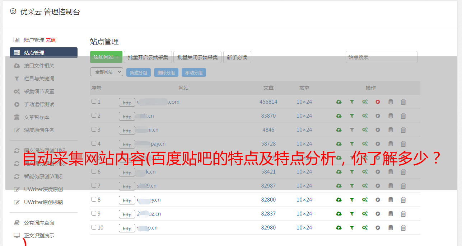The height and width of the screenshot is (246, 462).
Task: Click 批量关闭云端采集 button
Action: tap(197, 57)
